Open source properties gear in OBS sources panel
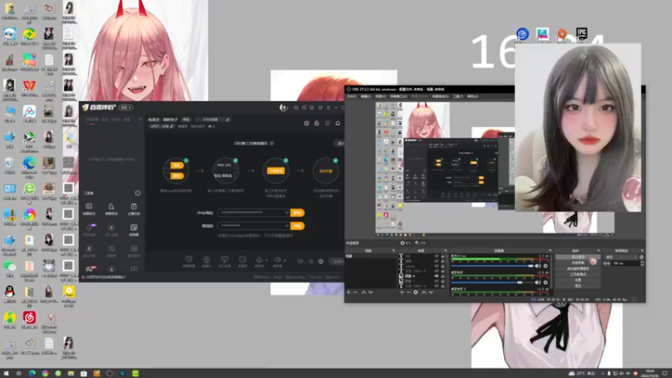The width and height of the screenshot is (672, 378). 416,292
